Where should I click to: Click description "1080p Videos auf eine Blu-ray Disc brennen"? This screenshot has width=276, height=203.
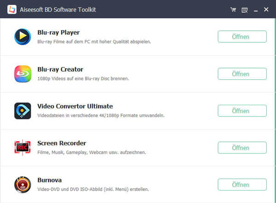pos(83,79)
